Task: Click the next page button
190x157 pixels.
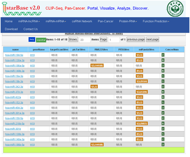Action: coord(152,40)
